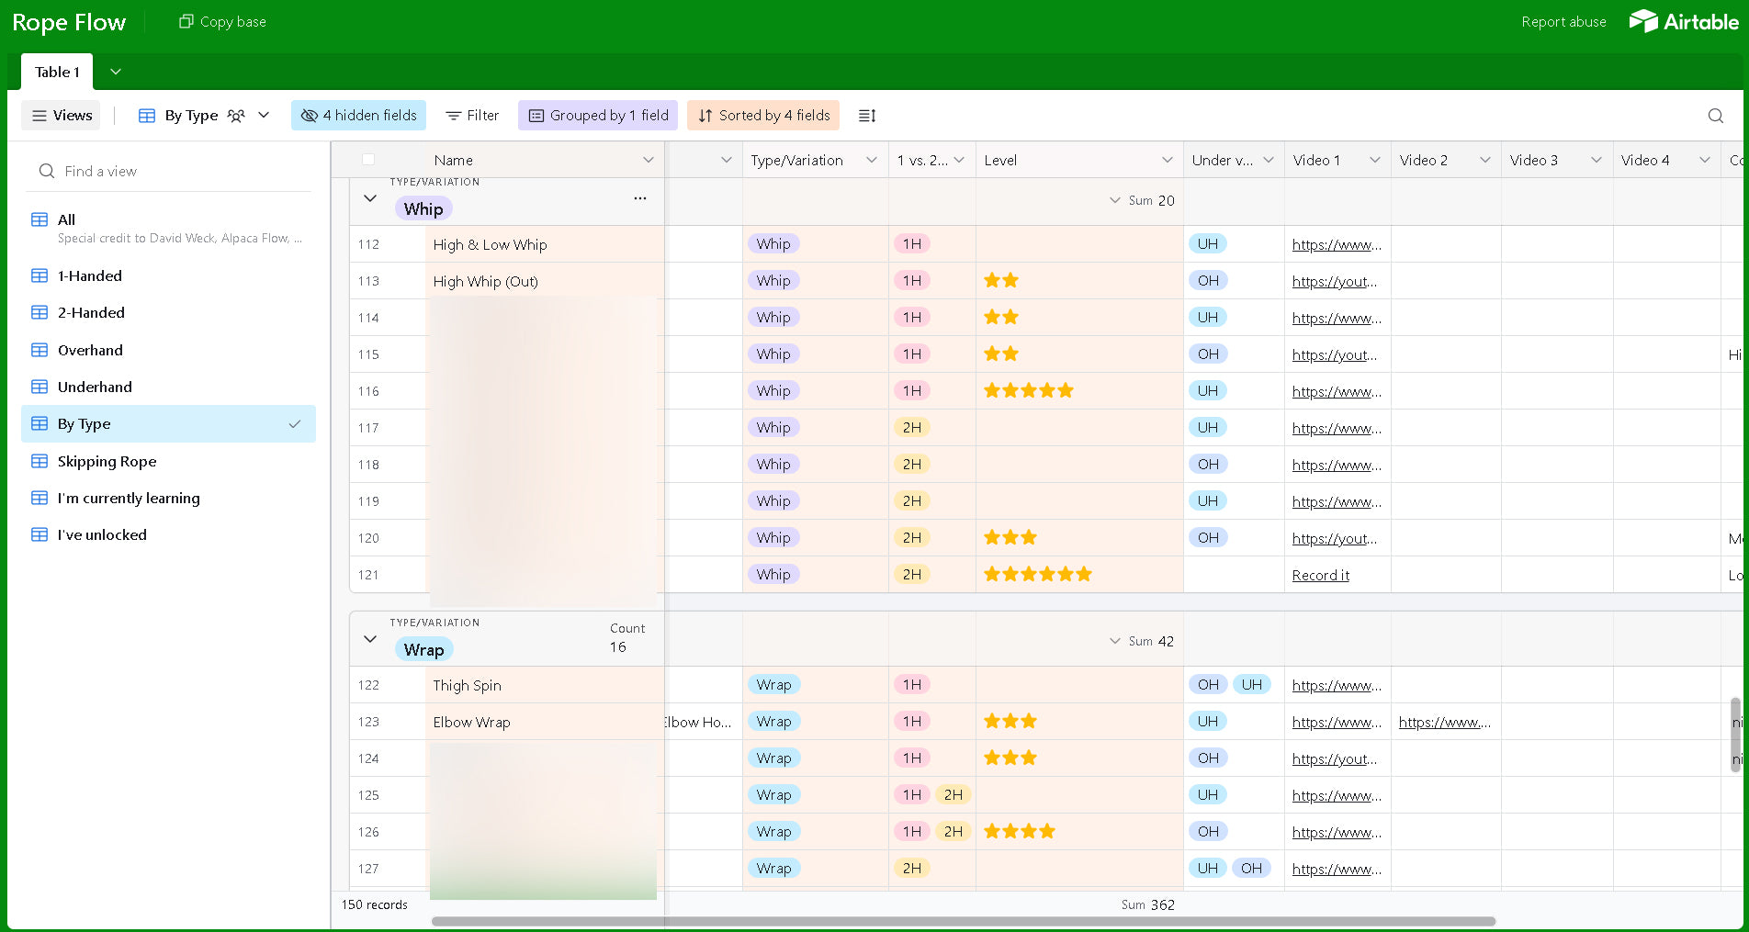Click the OH tag in row 113
This screenshot has height=932, width=1749.
tap(1208, 280)
